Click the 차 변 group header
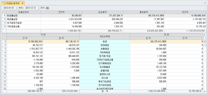 pos(43,35)
